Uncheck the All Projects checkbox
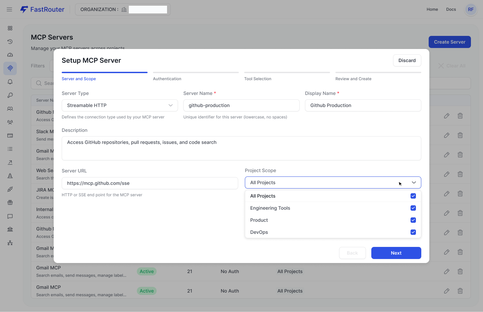This screenshot has height=312, width=483. (x=413, y=196)
